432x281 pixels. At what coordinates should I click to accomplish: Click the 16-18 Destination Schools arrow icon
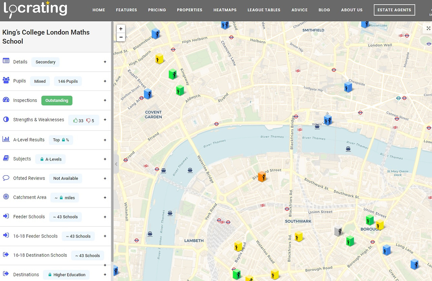[x=6, y=254]
